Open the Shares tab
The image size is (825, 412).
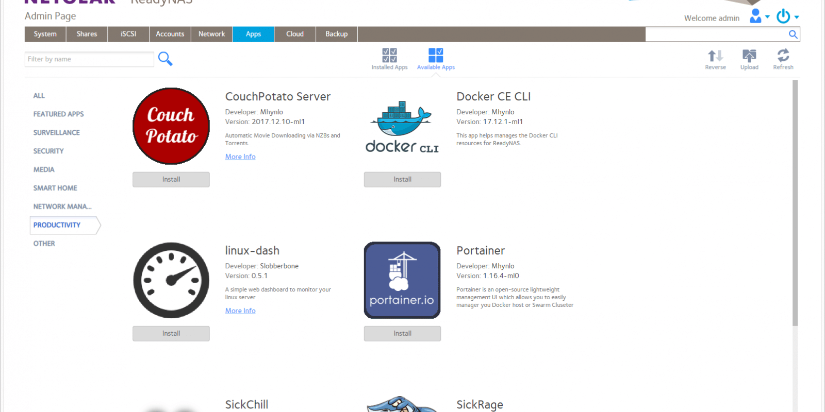[87, 34]
